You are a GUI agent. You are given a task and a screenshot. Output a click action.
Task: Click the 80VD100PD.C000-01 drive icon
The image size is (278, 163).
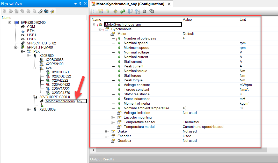click(35, 97)
